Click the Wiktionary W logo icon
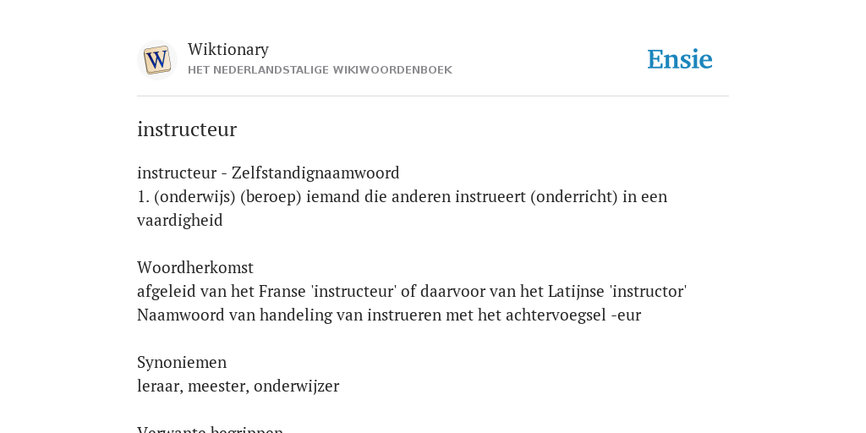The height and width of the screenshot is (433, 866). [x=157, y=60]
